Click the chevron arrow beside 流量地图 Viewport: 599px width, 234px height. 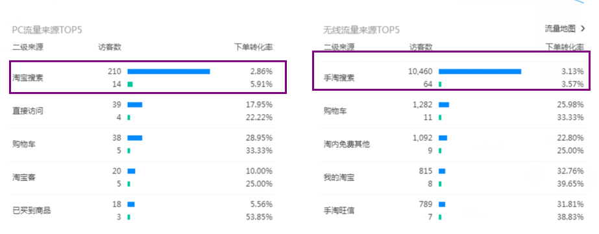(x=583, y=29)
